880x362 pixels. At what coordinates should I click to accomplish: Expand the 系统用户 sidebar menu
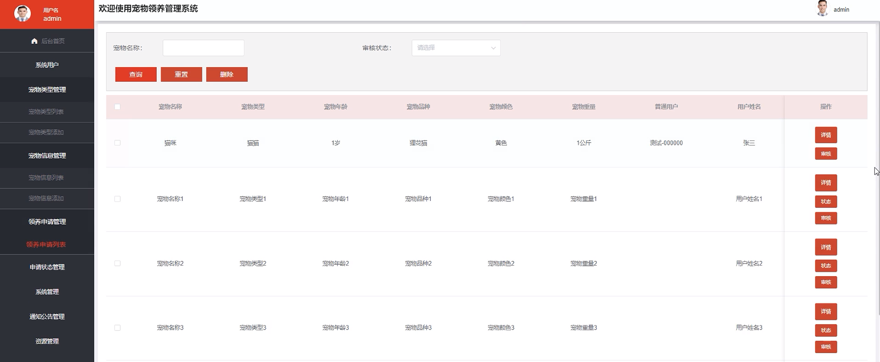click(x=47, y=65)
